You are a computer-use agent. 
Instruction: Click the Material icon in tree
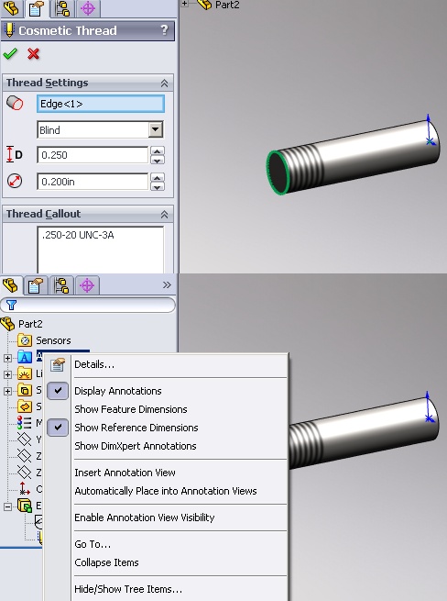point(25,423)
